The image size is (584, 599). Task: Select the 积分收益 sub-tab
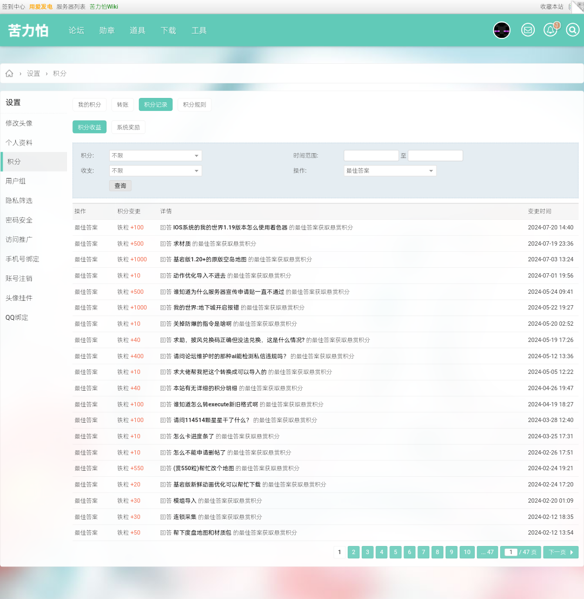[89, 127]
